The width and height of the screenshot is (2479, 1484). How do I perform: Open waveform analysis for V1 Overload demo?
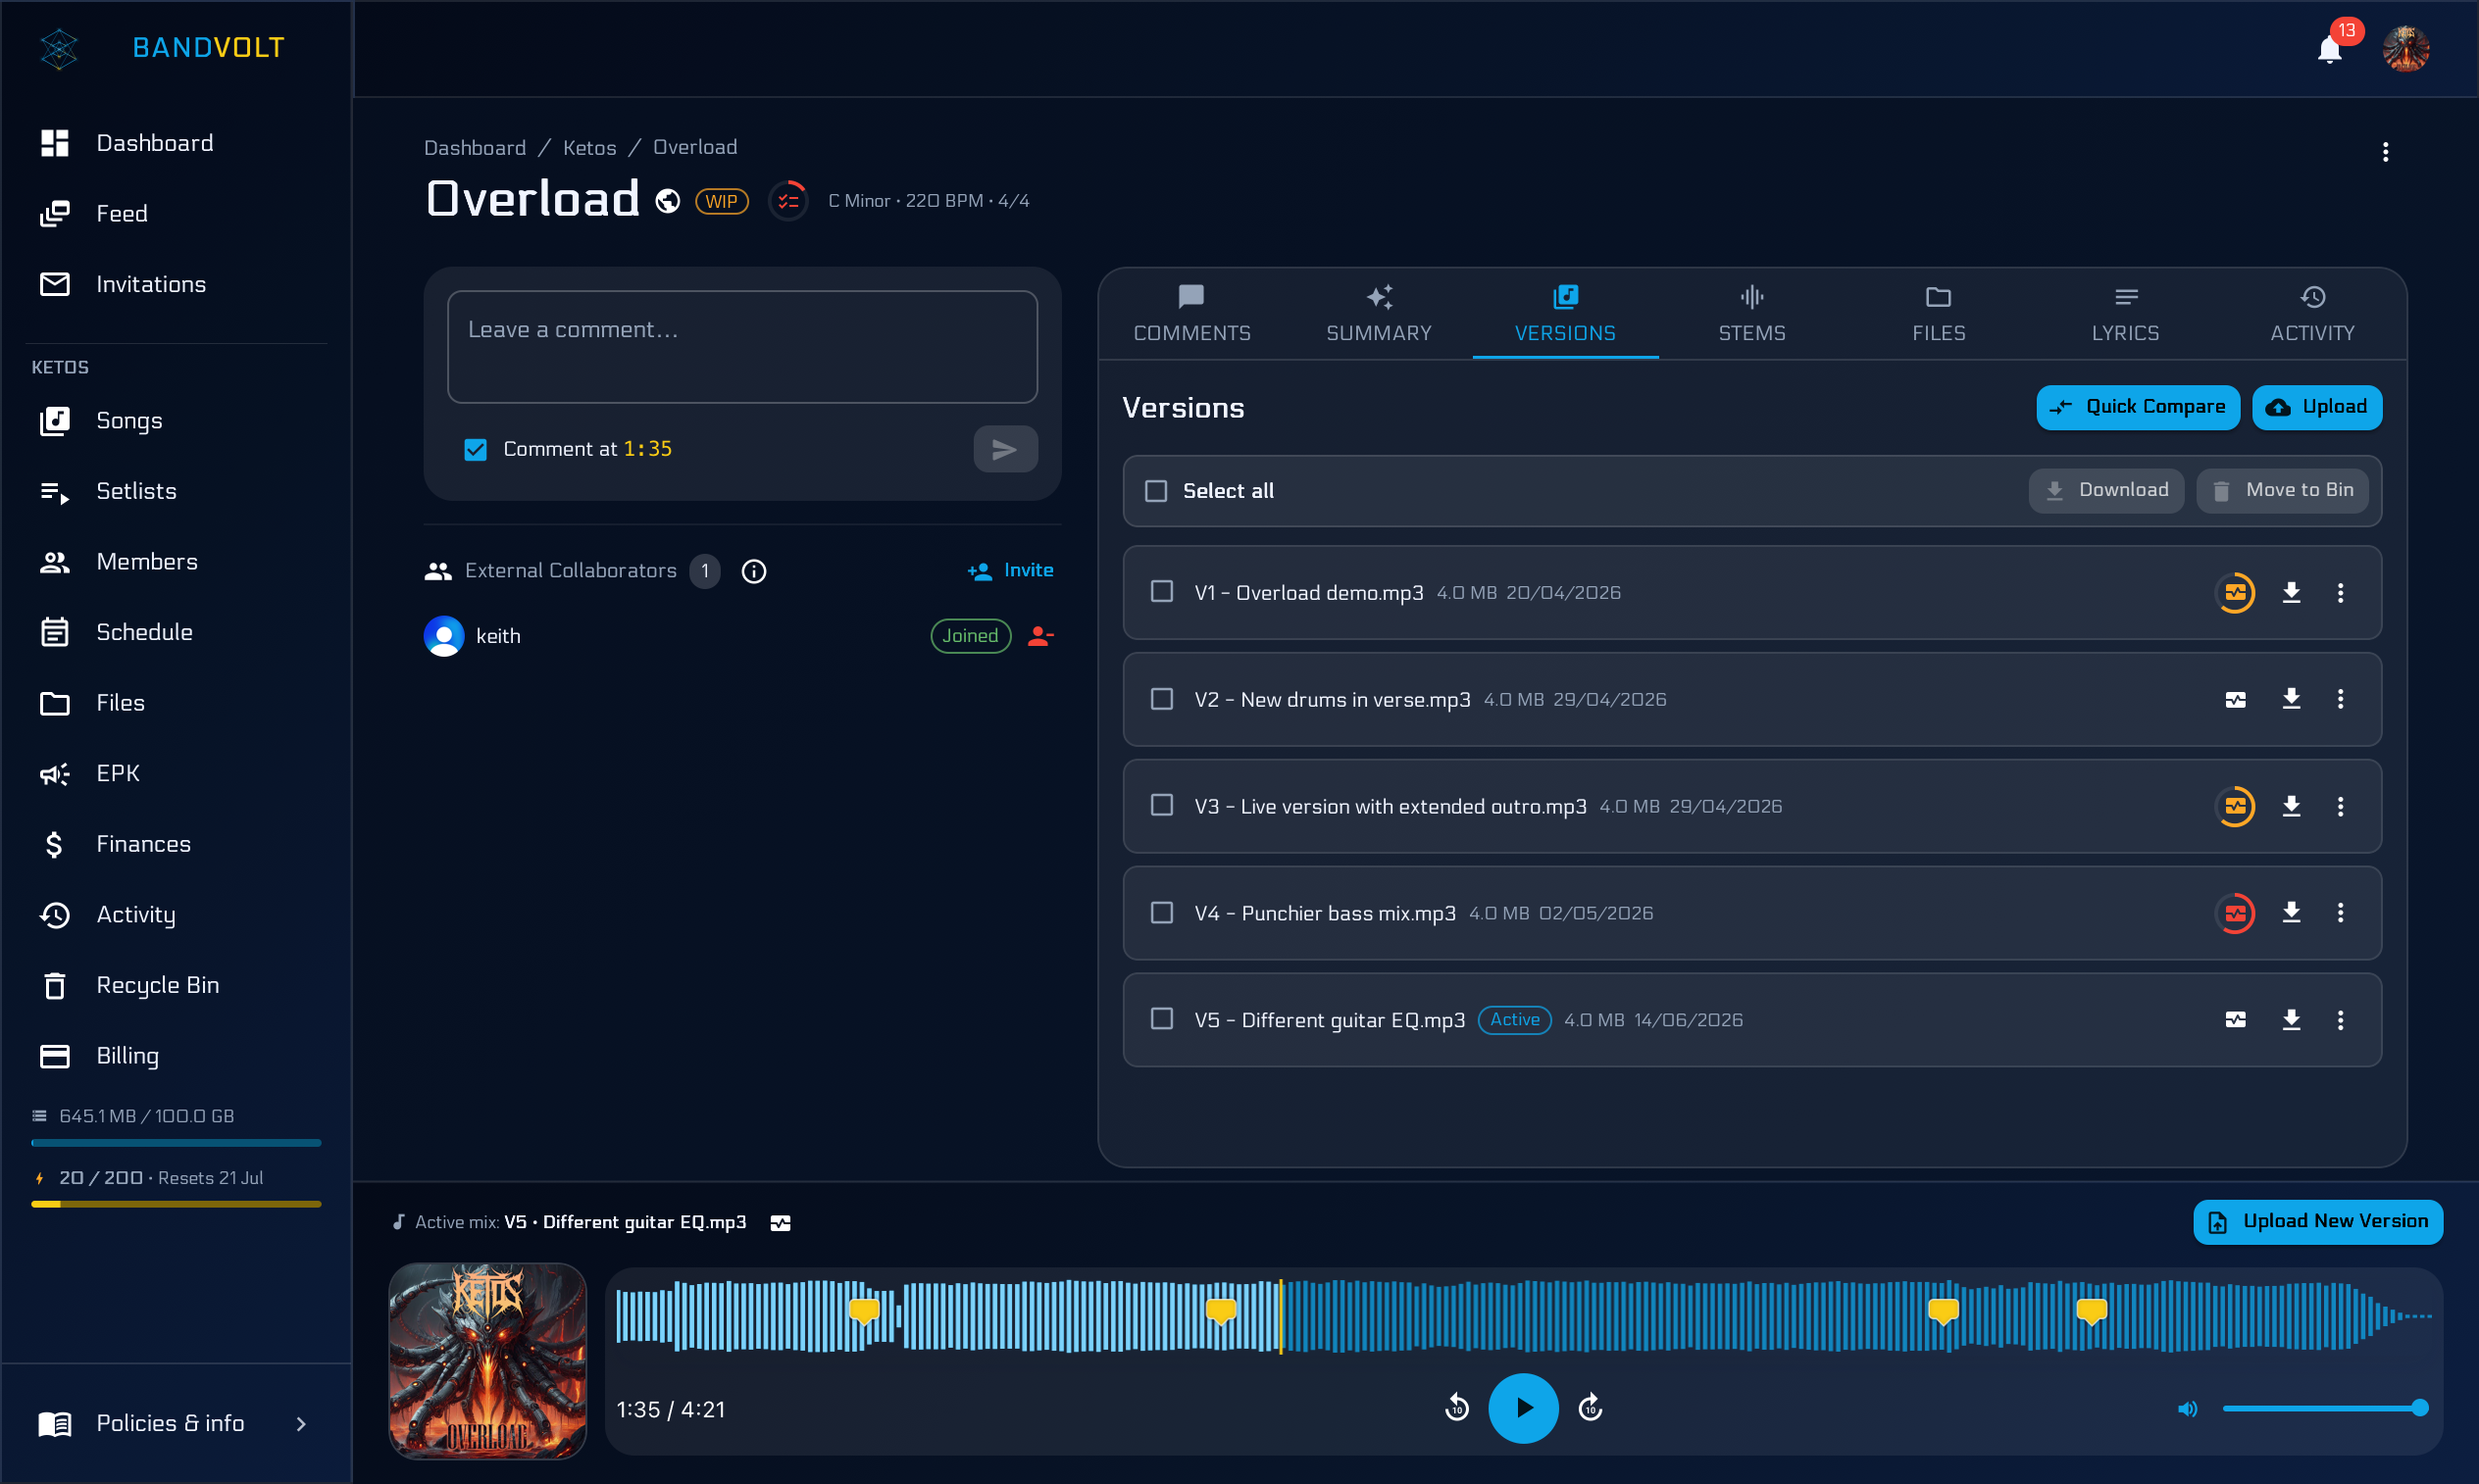click(x=2235, y=593)
